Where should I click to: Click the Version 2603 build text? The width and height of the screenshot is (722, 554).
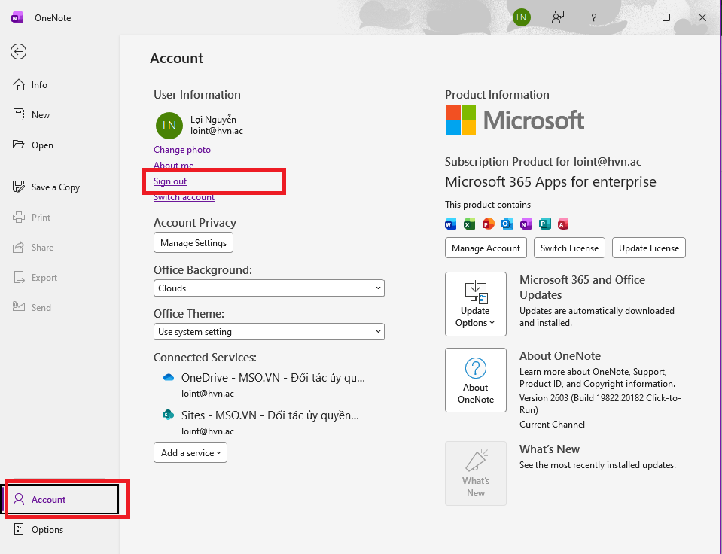click(x=600, y=404)
